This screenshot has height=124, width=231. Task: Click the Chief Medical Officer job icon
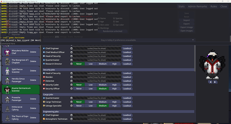[44, 52]
